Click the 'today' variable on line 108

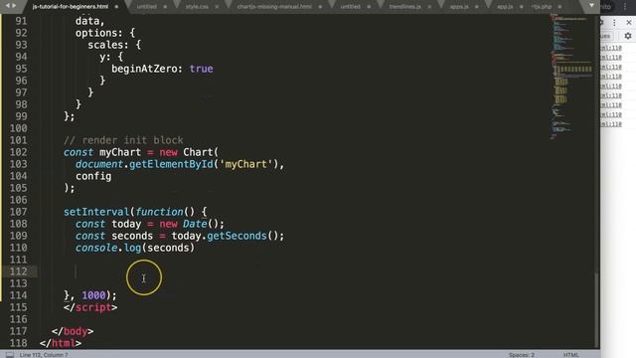[x=126, y=224]
